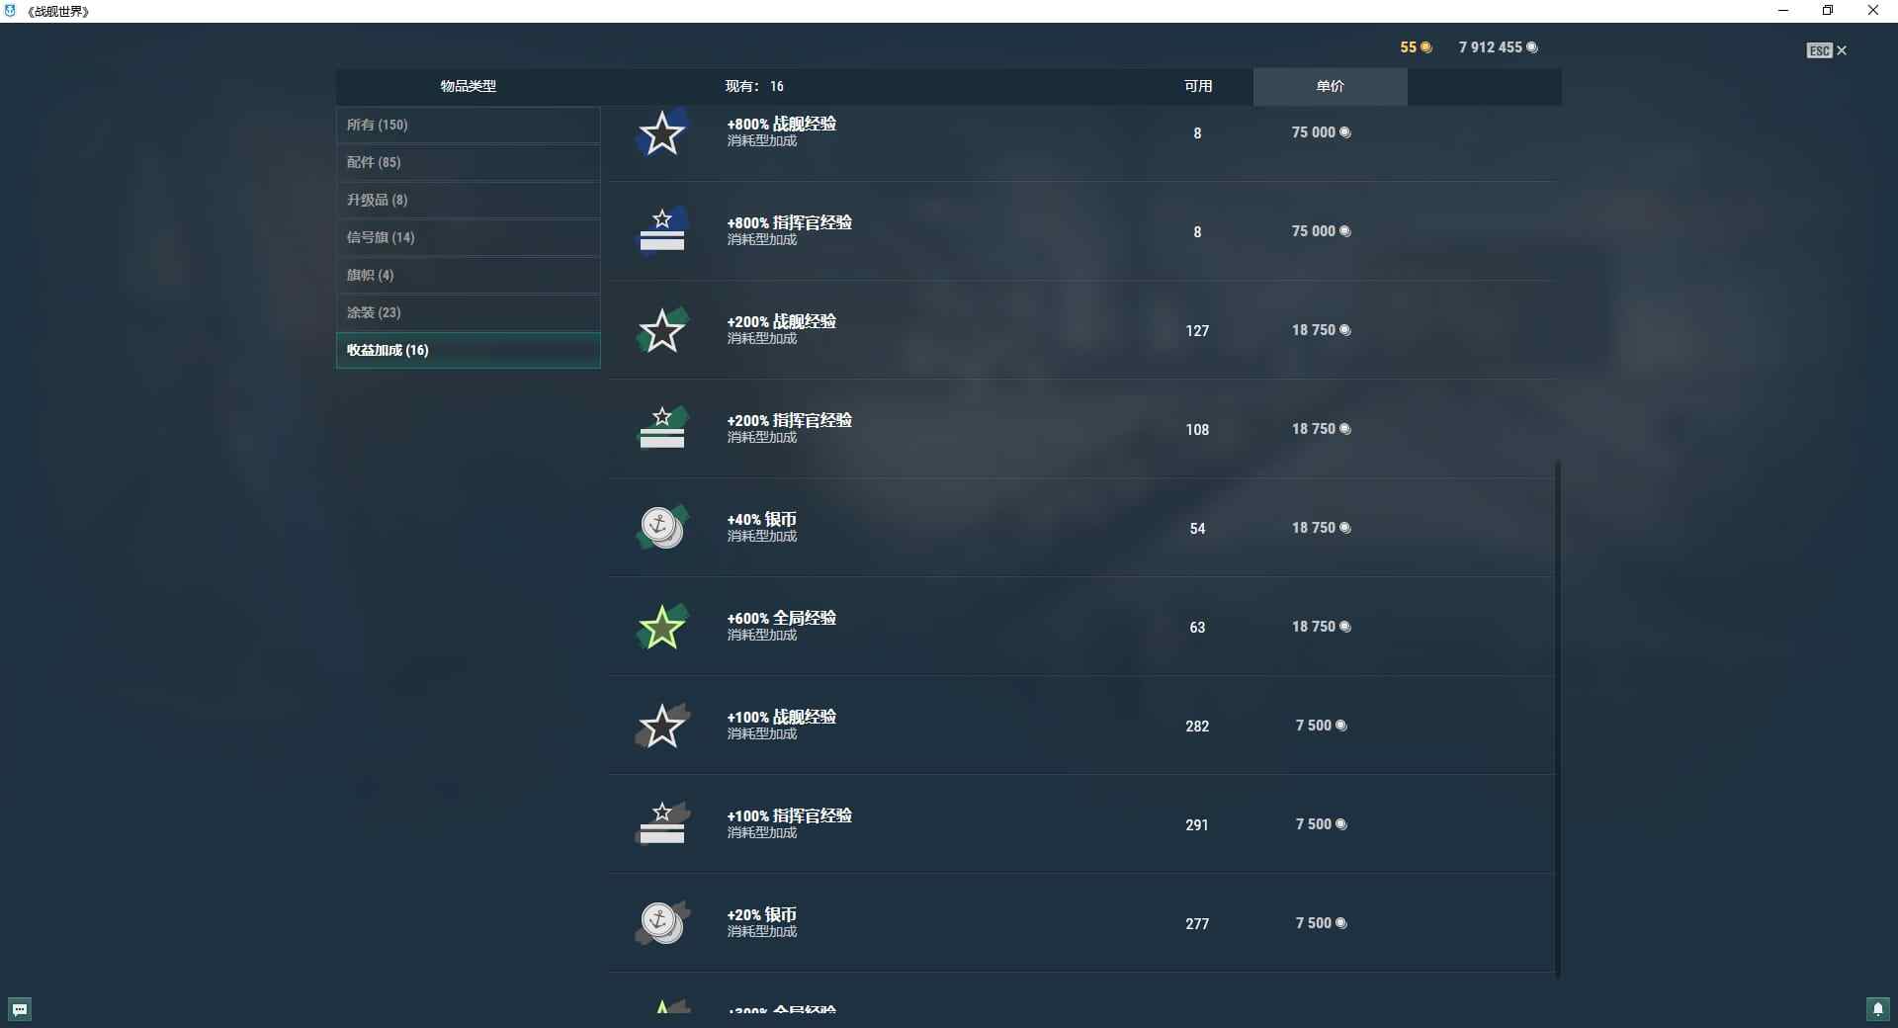Click the +200% 指挥官经验 rank icon
Image resolution: width=1898 pixels, height=1028 pixels.
click(661, 428)
